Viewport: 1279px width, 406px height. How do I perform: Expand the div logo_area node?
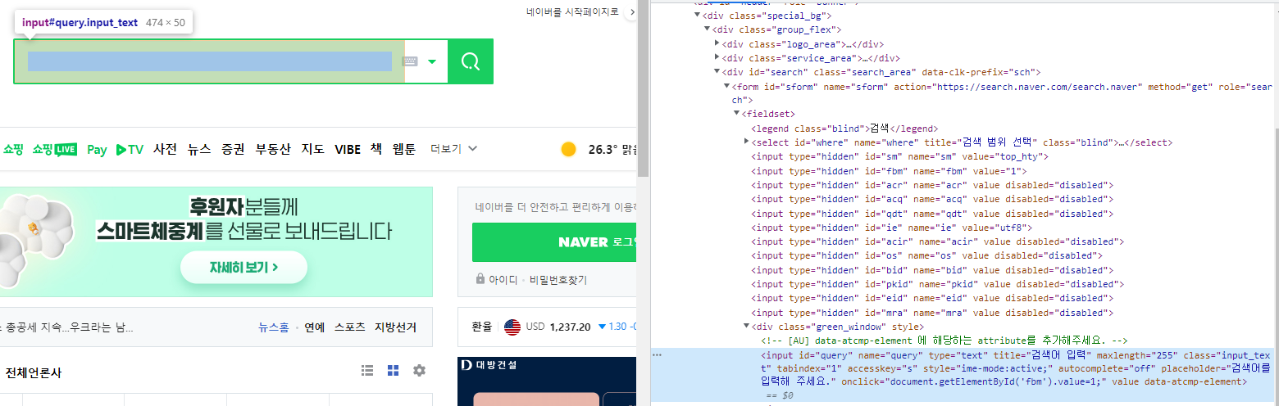(717, 44)
